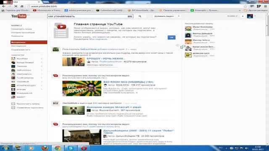Viewport: 269px width, 151px height.
Task: Open TwoBrosGames subscription in sidebar
Action: click(25, 78)
